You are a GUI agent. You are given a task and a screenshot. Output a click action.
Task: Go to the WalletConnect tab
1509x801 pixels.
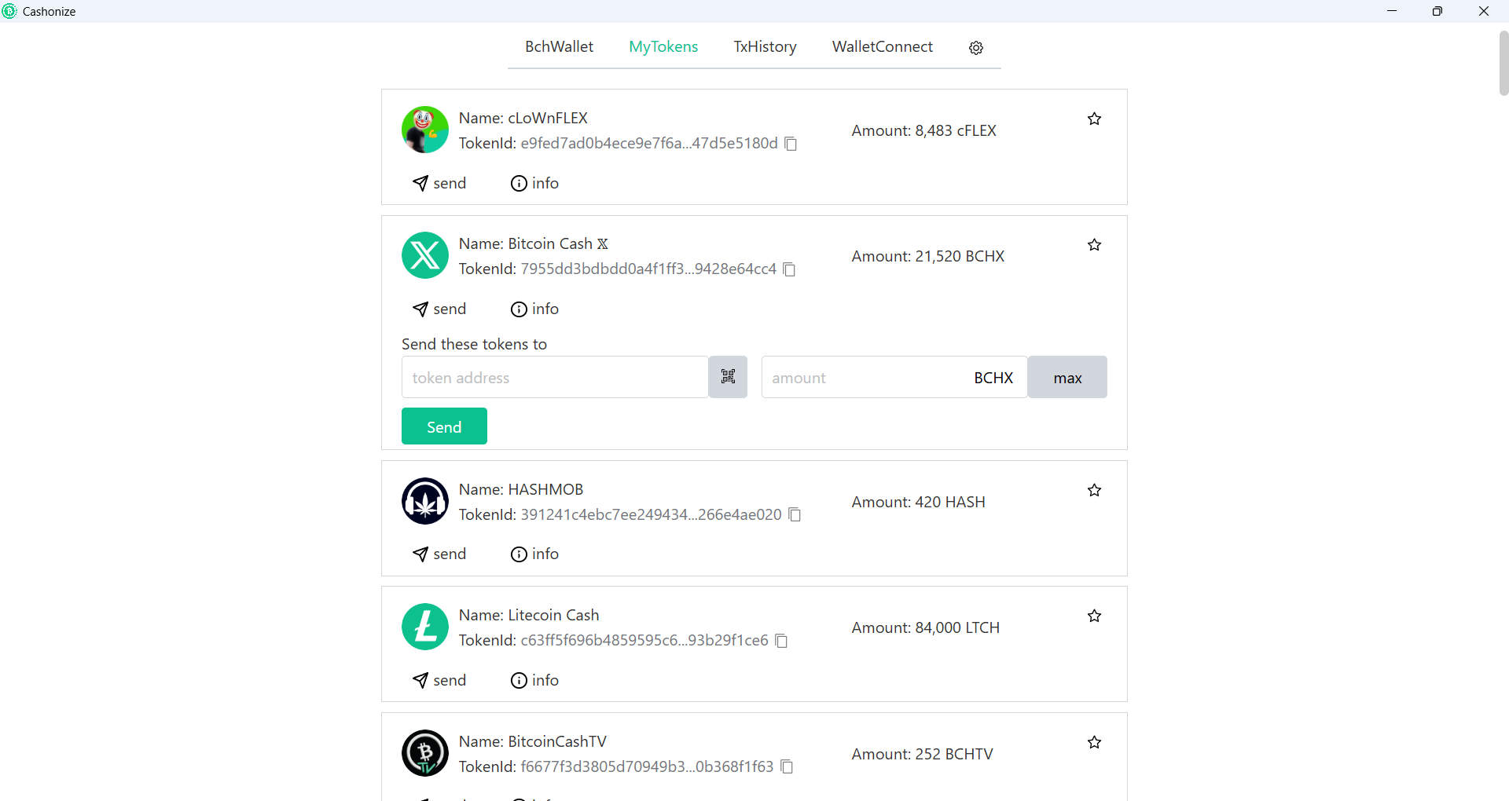882,47
